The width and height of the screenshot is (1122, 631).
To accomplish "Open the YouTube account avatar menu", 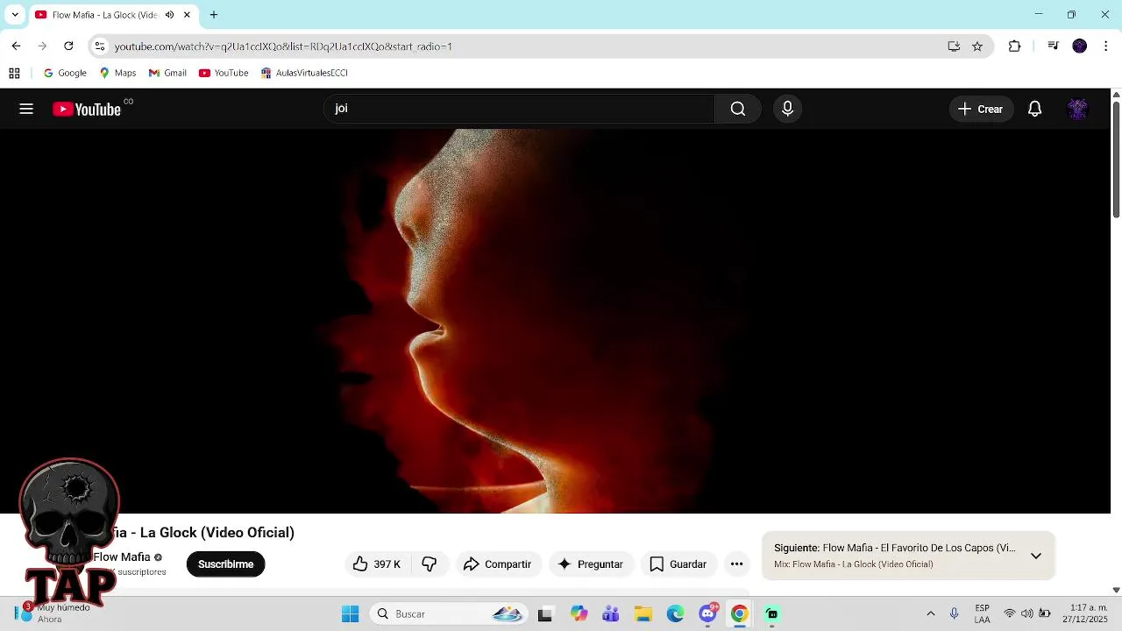I will point(1077,109).
